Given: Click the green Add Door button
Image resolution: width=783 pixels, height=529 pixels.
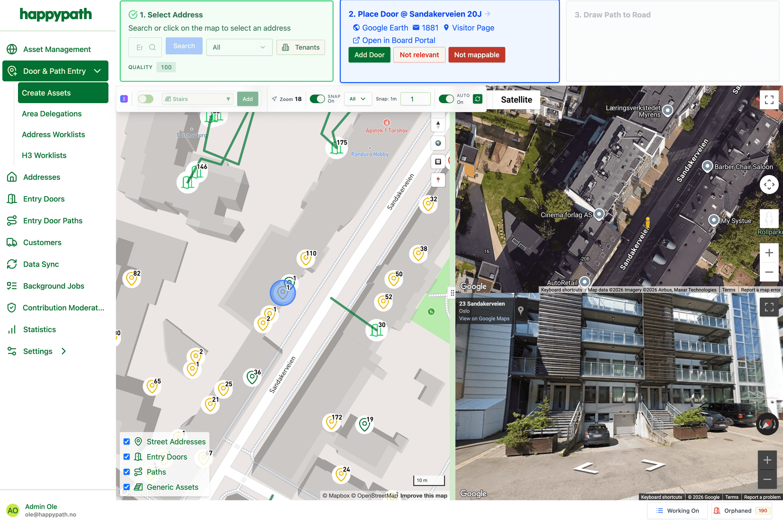Looking at the screenshot, I should coord(369,55).
